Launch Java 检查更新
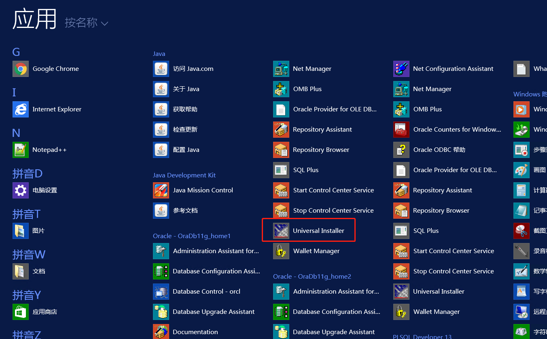This screenshot has height=339, width=547. point(175,130)
